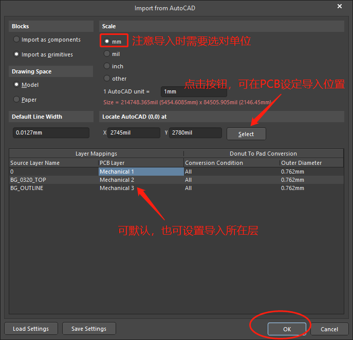Edit the Y location field 2780mil
The width and height of the screenshot is (353, 340).
(195, 133)
